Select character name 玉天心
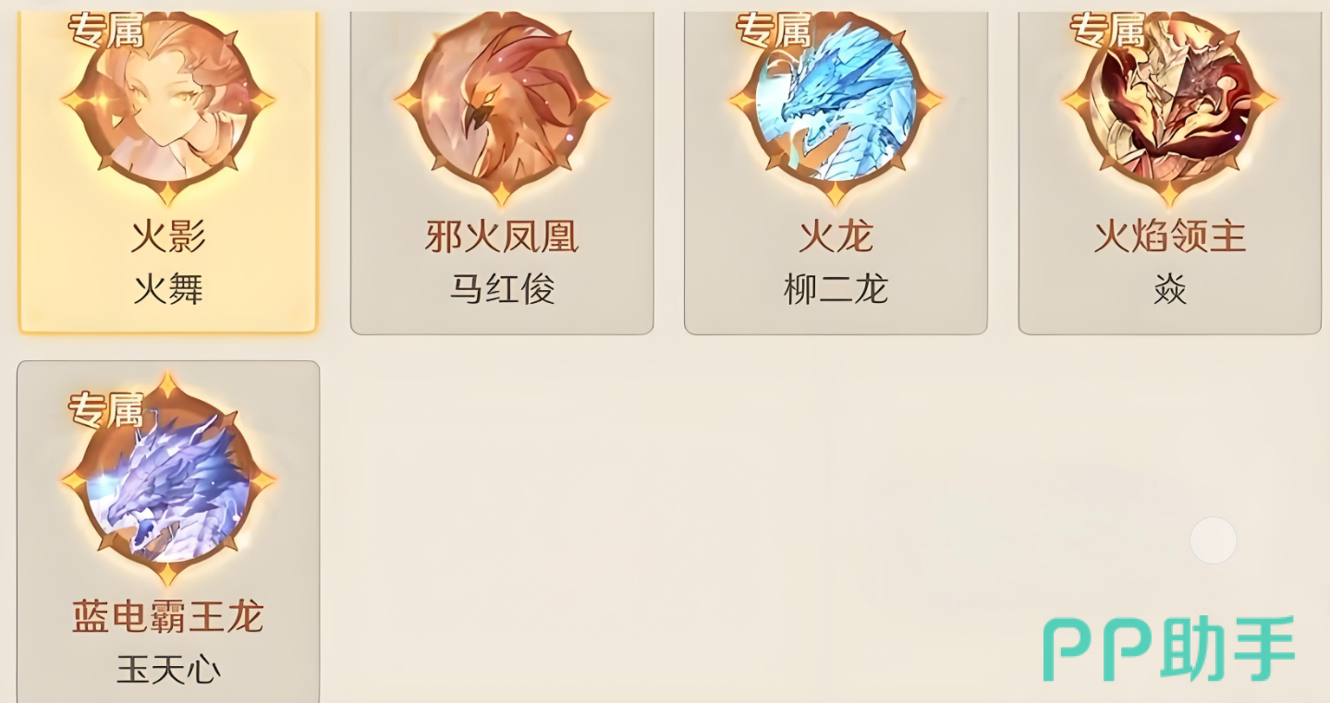 [x=168, y=670]
